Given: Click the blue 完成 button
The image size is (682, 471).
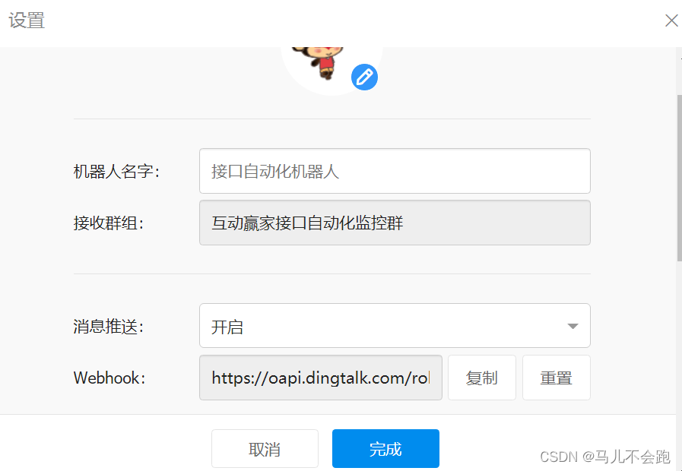Looking at the screenshot, I should pyautogui.click(x=385, y=449).
